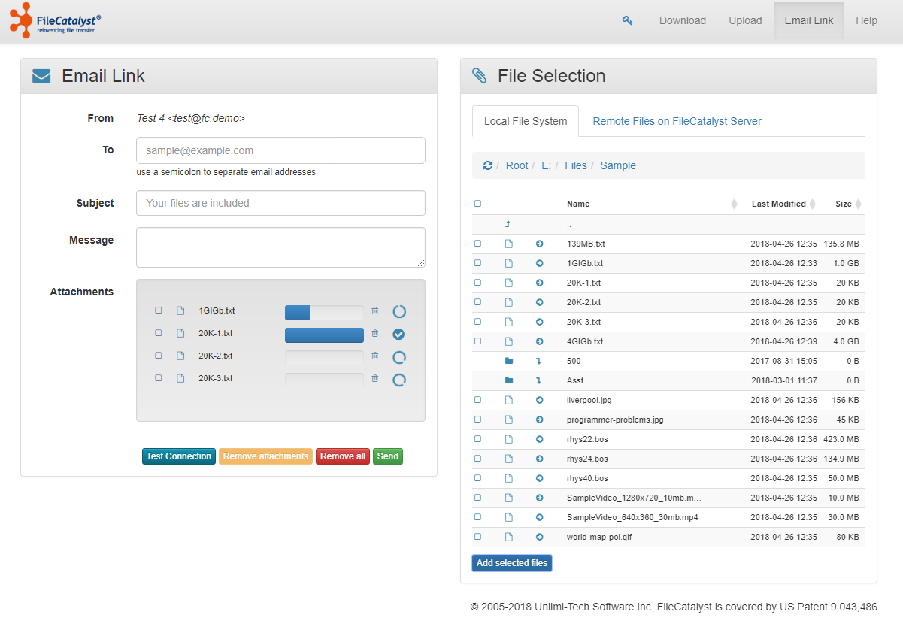The image size is (903, 627).
Task: Click into the To email address field
Action: point(280,150)
